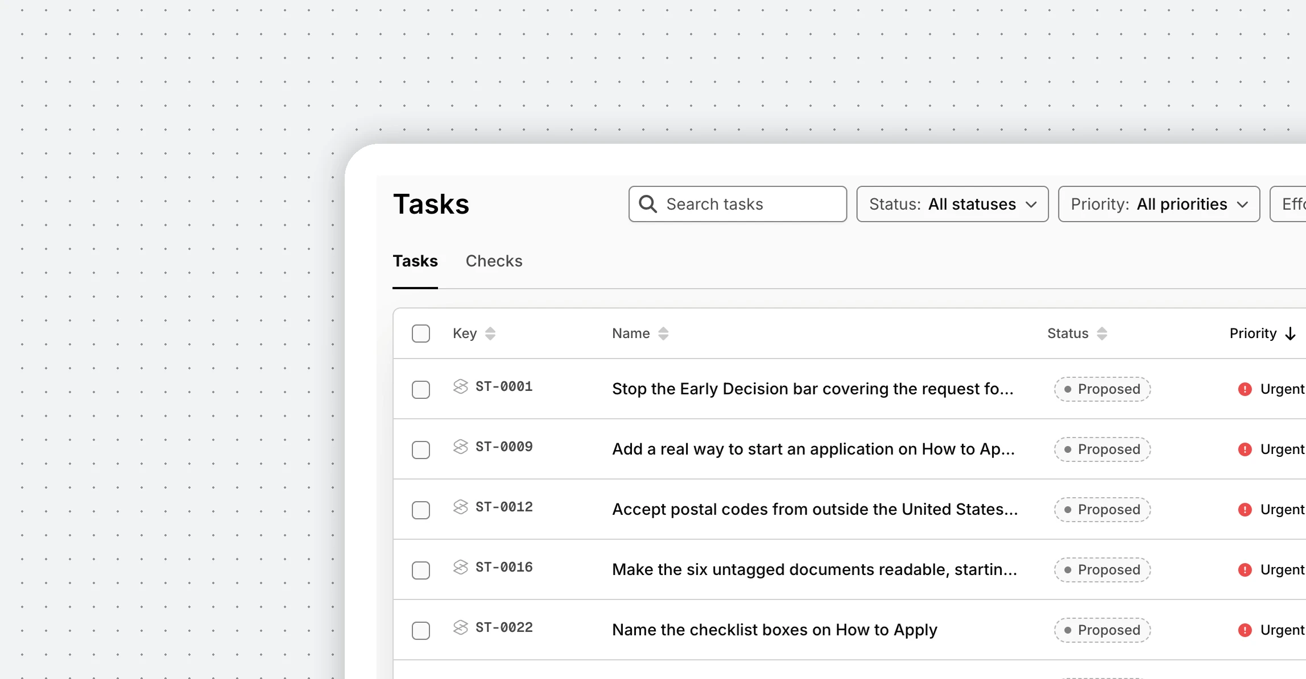Image resolution: width=1306 pixels, height=679 pixels.
Task: Tick the checkbox for ST-0016
Action: pyautogui.click(x=421, y=570)
